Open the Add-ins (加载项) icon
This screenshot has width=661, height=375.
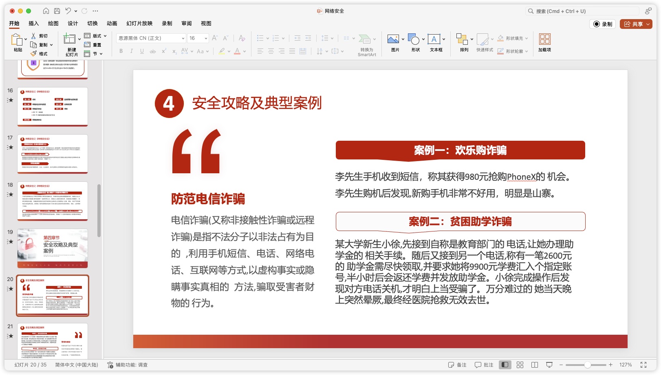pyautogui.click(x=544, y=39)
